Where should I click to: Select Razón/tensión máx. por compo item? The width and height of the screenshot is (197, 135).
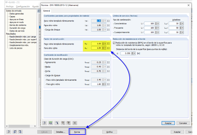23,43
